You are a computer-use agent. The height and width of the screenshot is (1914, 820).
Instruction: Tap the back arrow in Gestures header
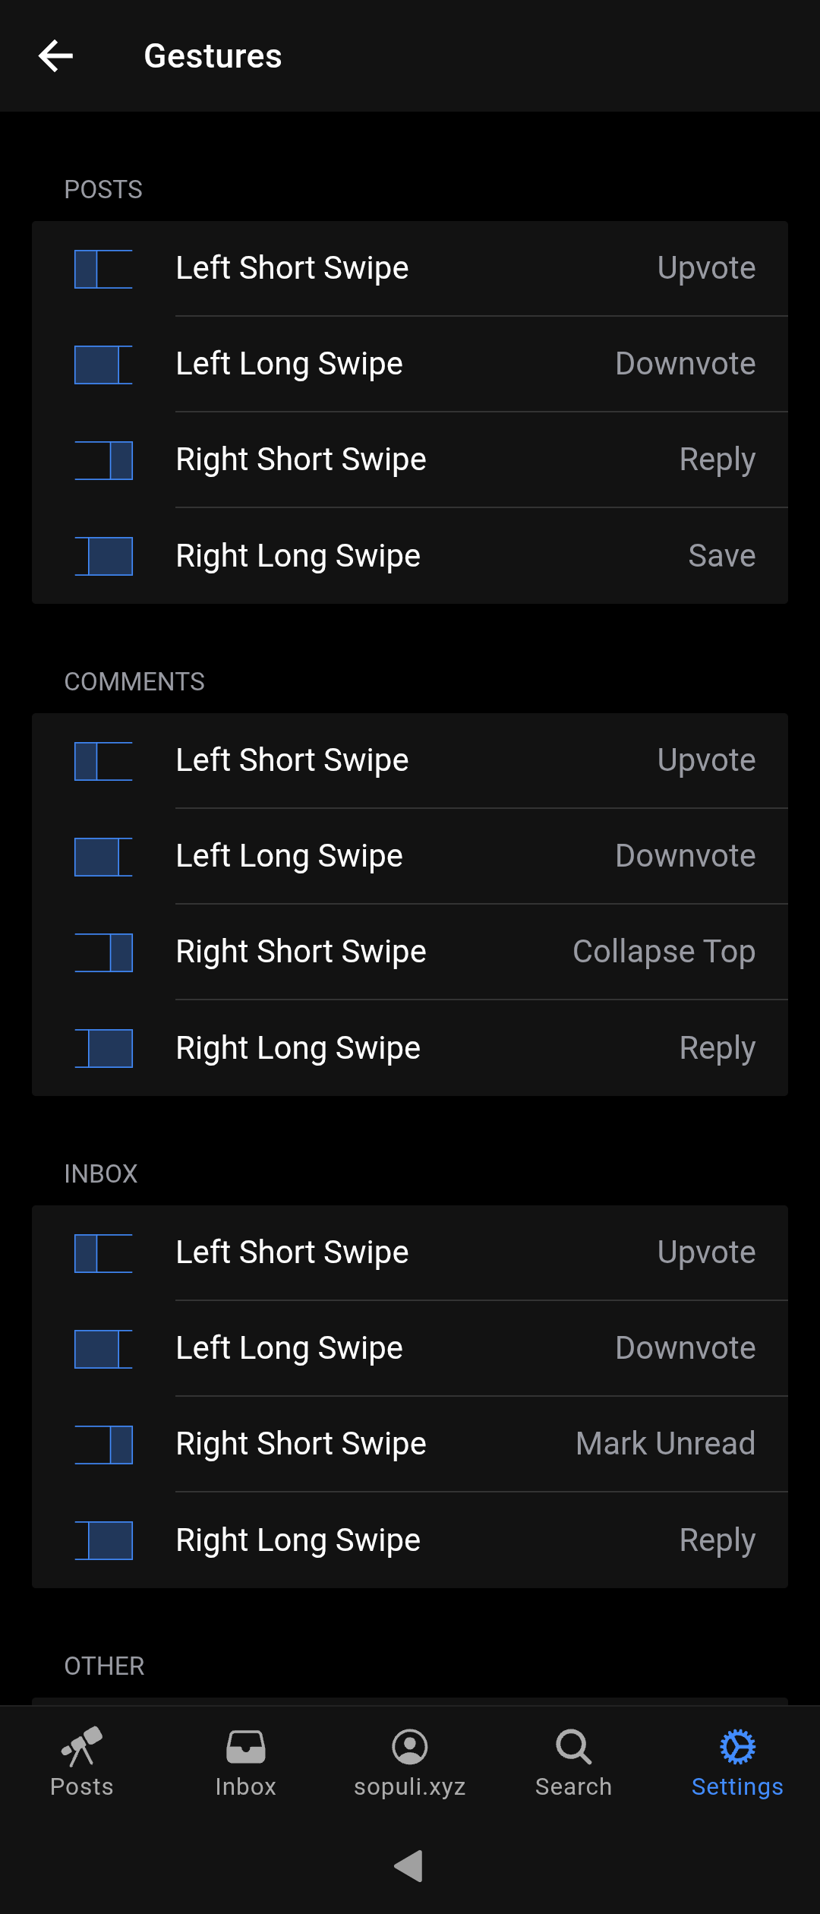(55, 56)
